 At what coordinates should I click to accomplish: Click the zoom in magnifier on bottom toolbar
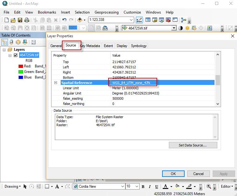(x=209, y=186)
